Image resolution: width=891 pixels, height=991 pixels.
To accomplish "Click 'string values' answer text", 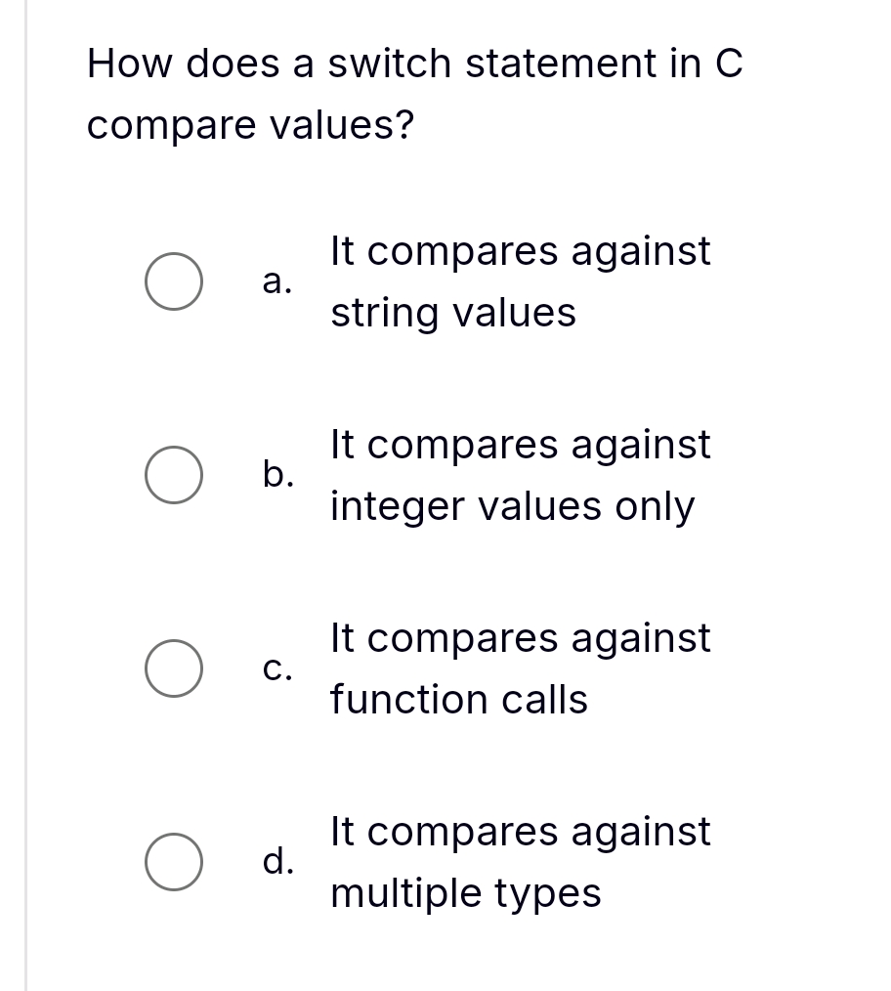I will pyautogui.click(x=453, y=314).
